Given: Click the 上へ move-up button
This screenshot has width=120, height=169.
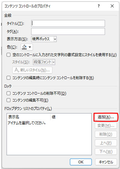Looking at the screenshot, I should pyautogui.click(x=106, y=143).
